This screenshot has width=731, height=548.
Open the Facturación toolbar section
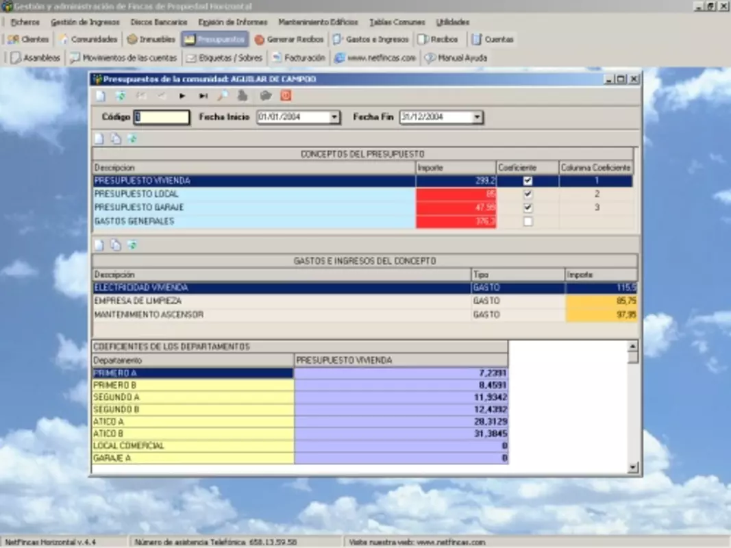click(299, 58)
